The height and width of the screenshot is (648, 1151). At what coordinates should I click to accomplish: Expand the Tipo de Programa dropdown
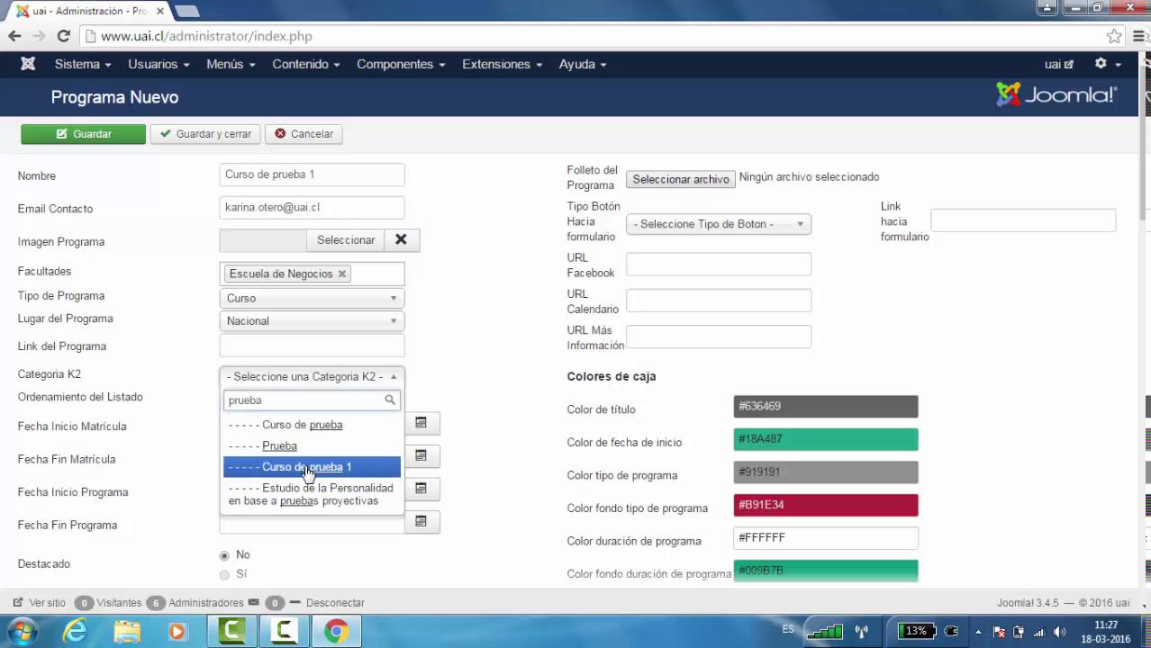(312, 298)
